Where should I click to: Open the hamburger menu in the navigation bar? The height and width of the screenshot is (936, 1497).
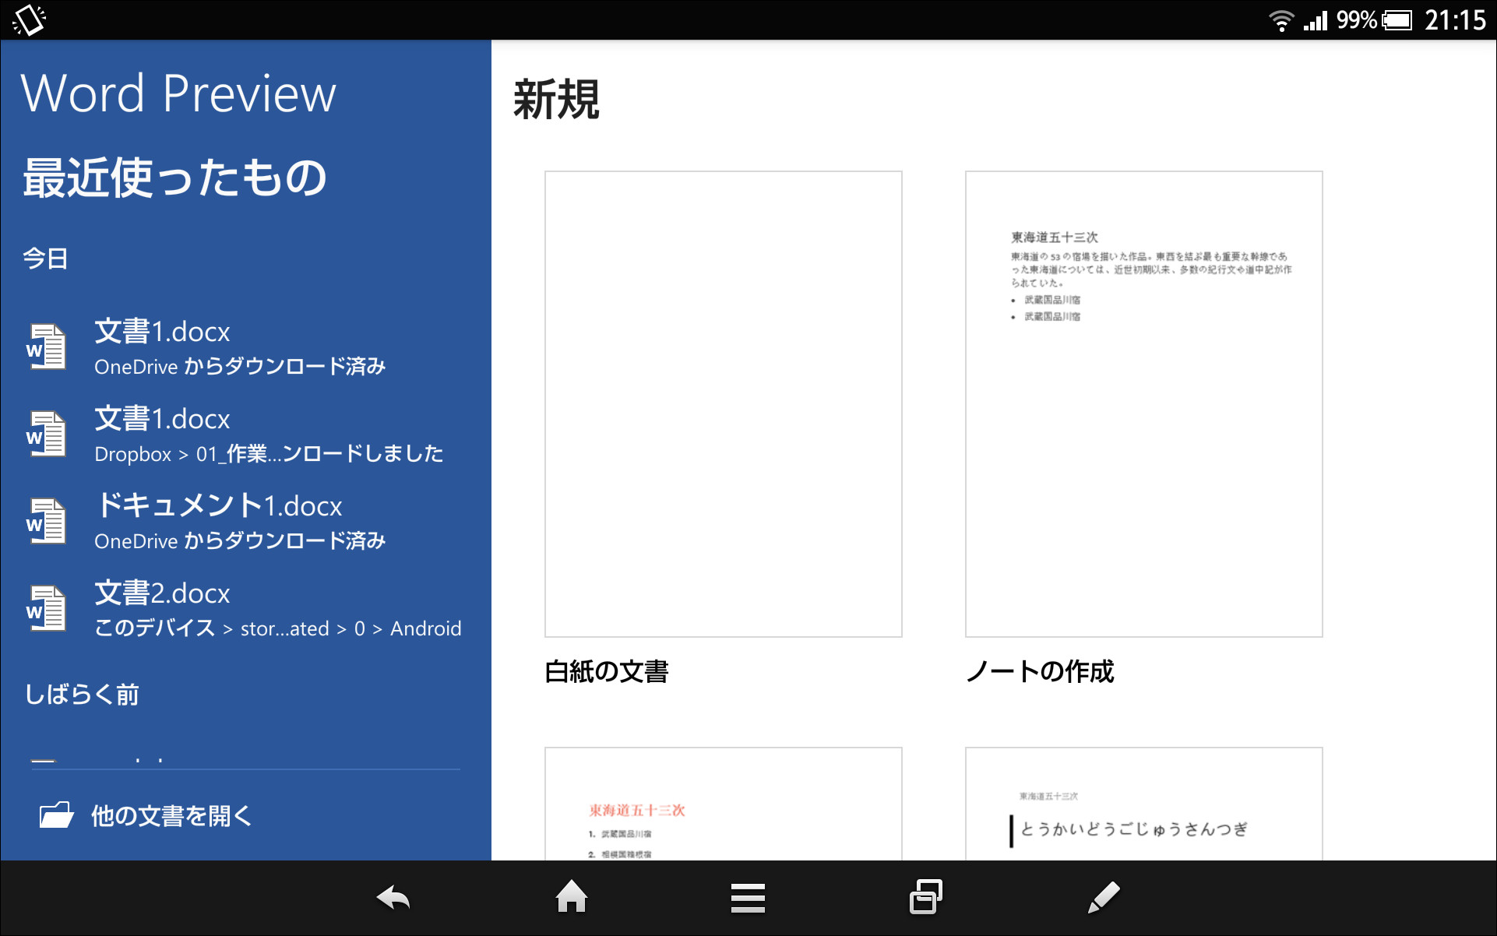[748, 897]
